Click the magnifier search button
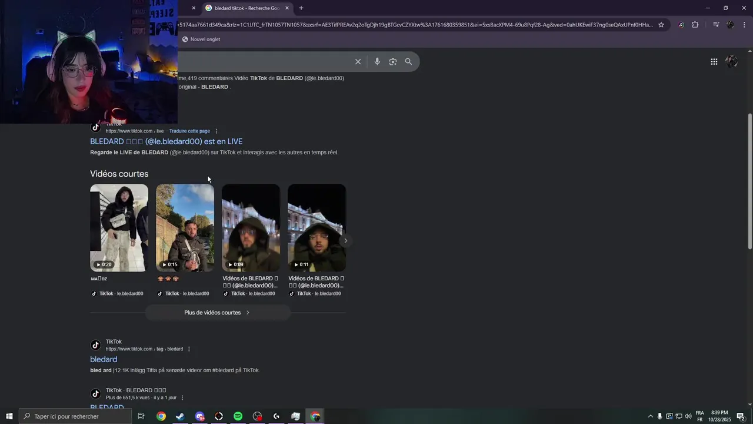Image resolution: width=753 pixels, height=424 pixels. click(x=408, y=62)
